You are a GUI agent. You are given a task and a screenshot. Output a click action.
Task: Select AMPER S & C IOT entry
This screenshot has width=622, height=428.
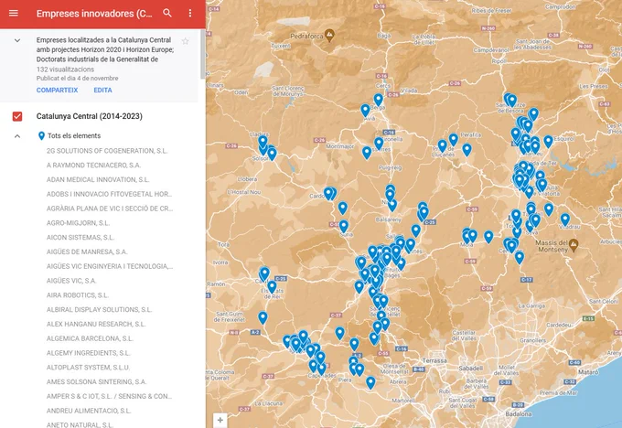(x=109, y=396)
